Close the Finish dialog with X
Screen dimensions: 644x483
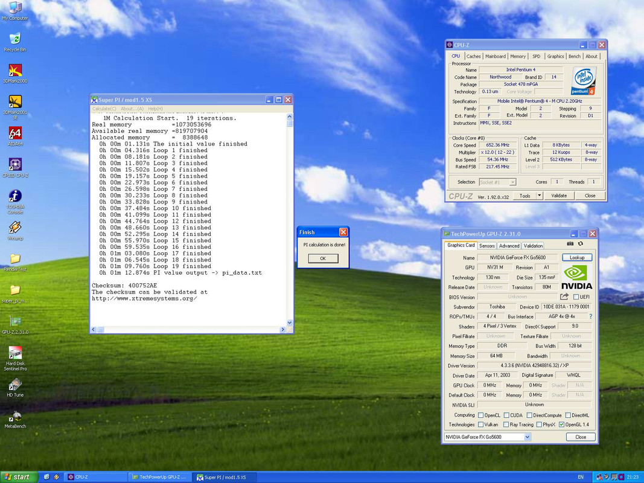click(x=343, y=232)
